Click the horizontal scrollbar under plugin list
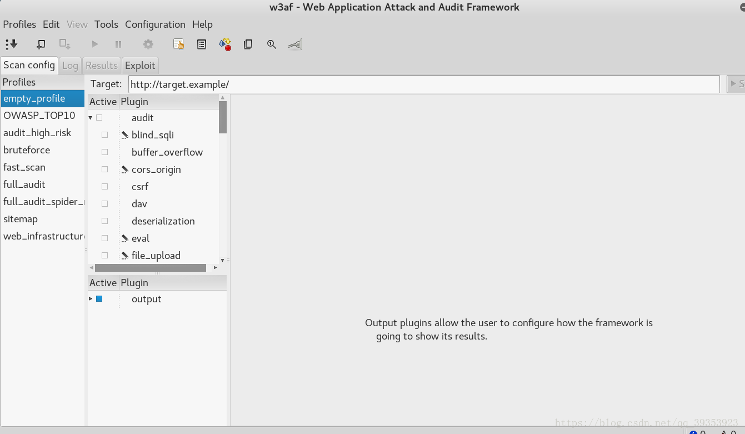The height and width of the screenshot is (434, 745). (x=150, y=268)
